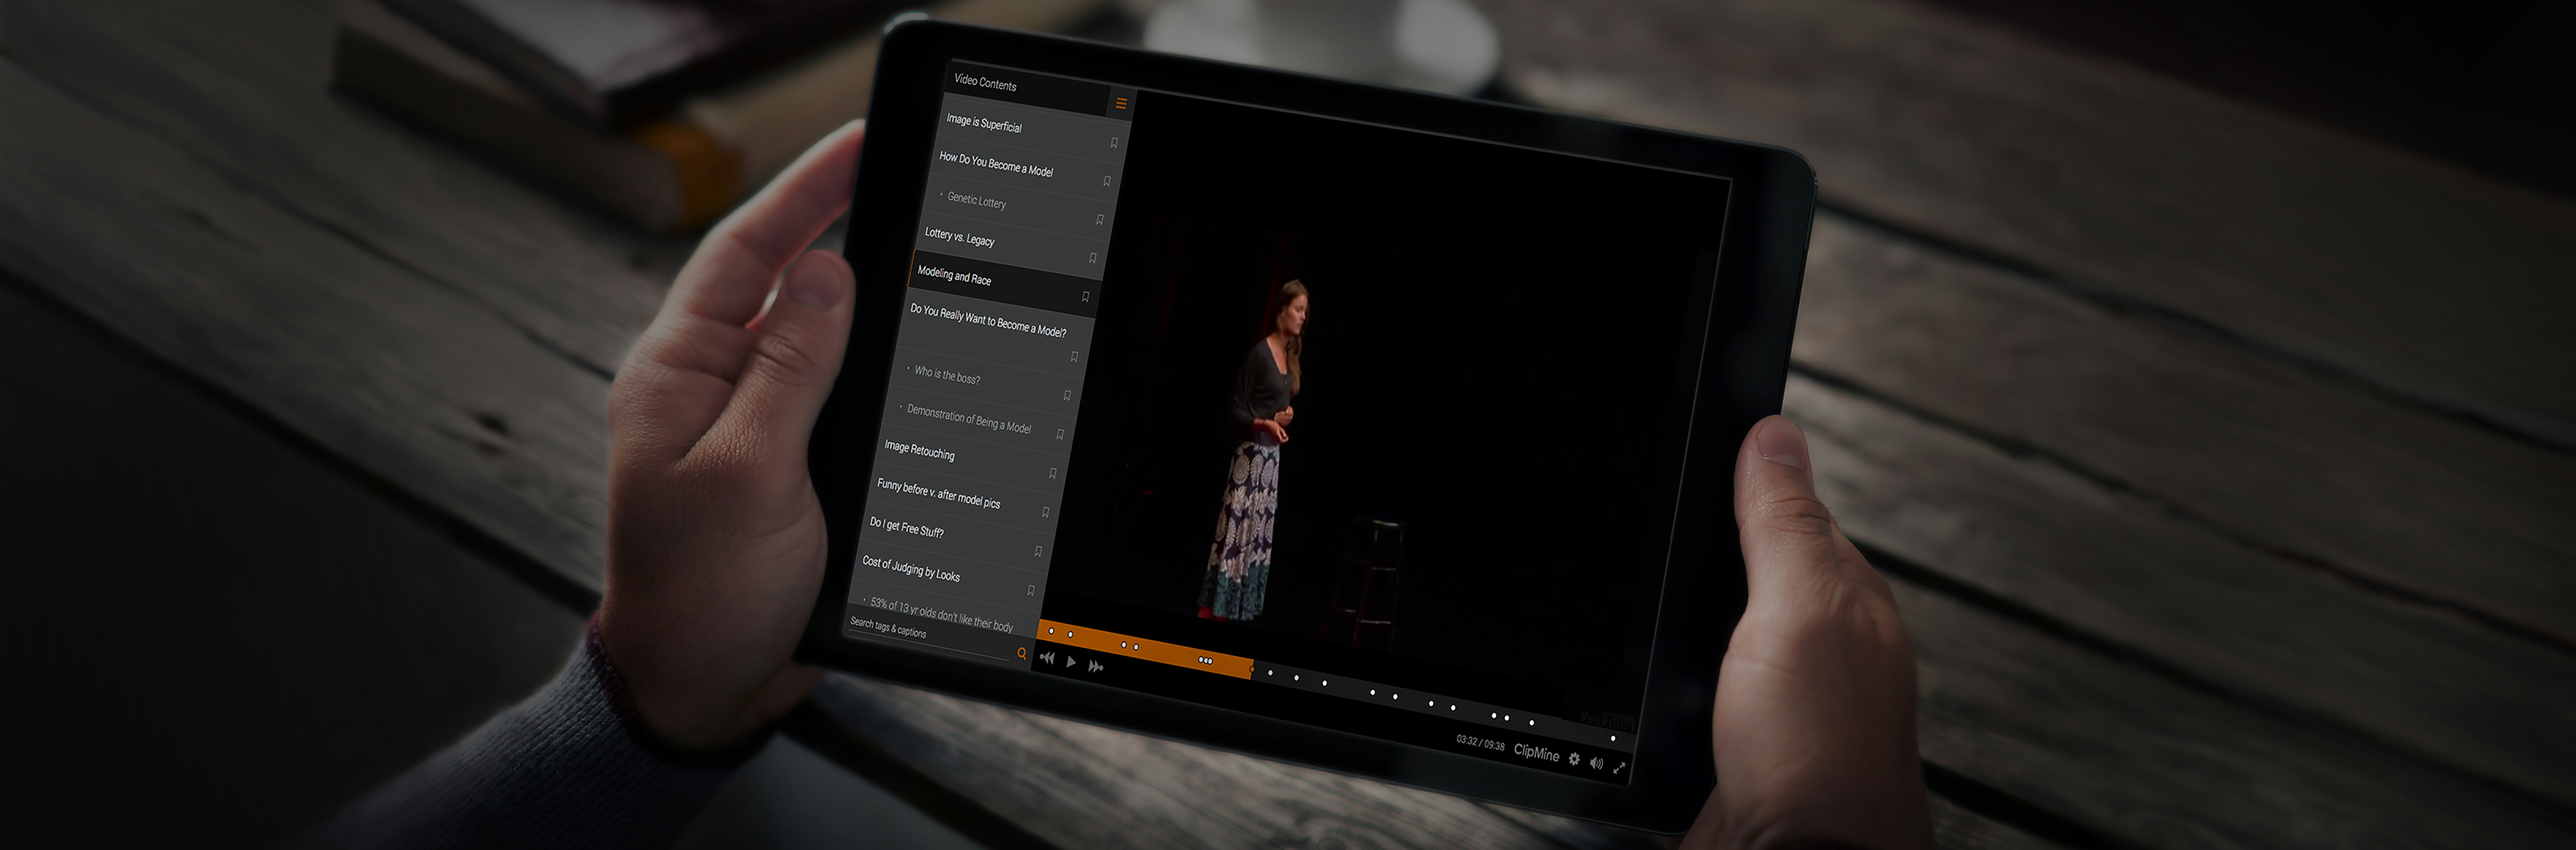Select 'Who is the boss?' sub-item
The height and width of the screenshot is (850, 2576).
(x=947, y=375)
